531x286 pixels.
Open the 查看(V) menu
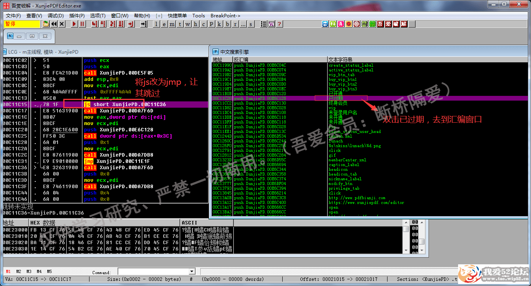pos(34,16)
